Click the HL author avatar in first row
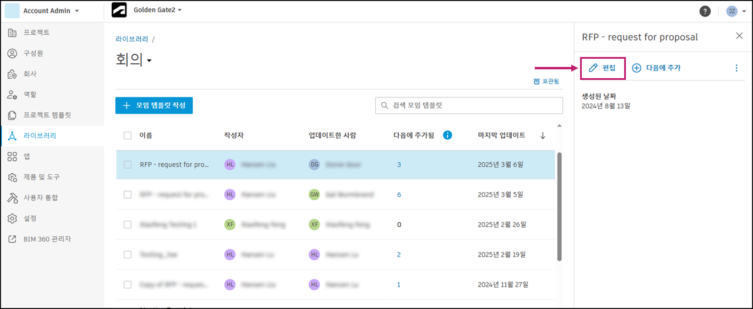Viewport: 753px width, 309px height. [x=230, y=164]
